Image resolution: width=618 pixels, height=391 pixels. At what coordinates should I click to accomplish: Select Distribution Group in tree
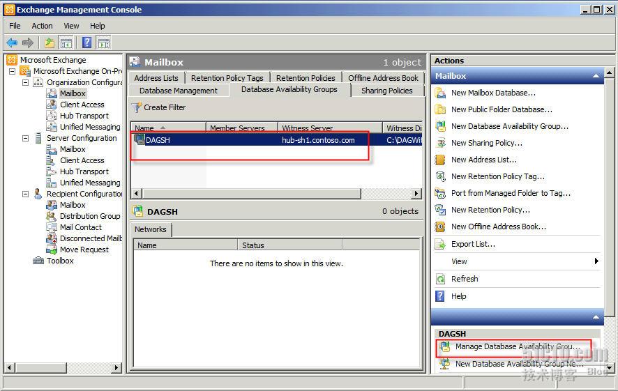tap(90, 216)
